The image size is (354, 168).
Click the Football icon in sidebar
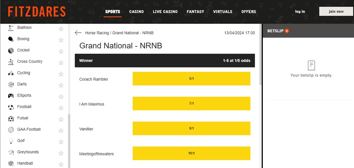click(x=11, y=107)
